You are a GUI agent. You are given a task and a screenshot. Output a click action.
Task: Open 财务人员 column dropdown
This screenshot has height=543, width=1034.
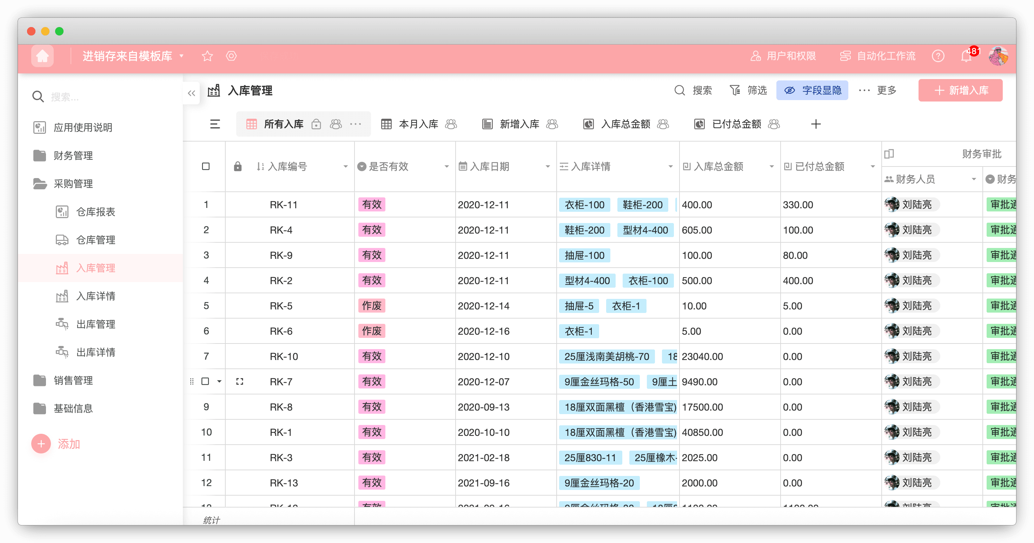click(974, 179)
